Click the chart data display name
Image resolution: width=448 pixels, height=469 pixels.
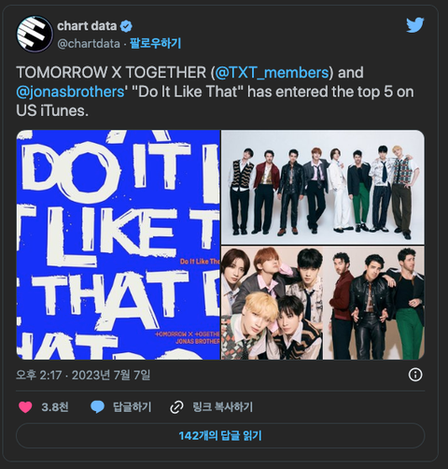tap(87, 26)
